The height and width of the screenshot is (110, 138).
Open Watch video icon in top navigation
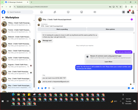[x=68, y=12]
